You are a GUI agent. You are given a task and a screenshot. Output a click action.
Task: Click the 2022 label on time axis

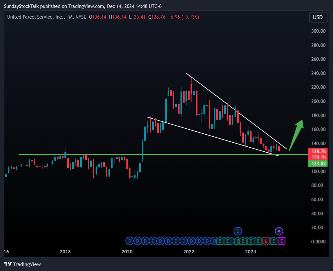[189, 252]
